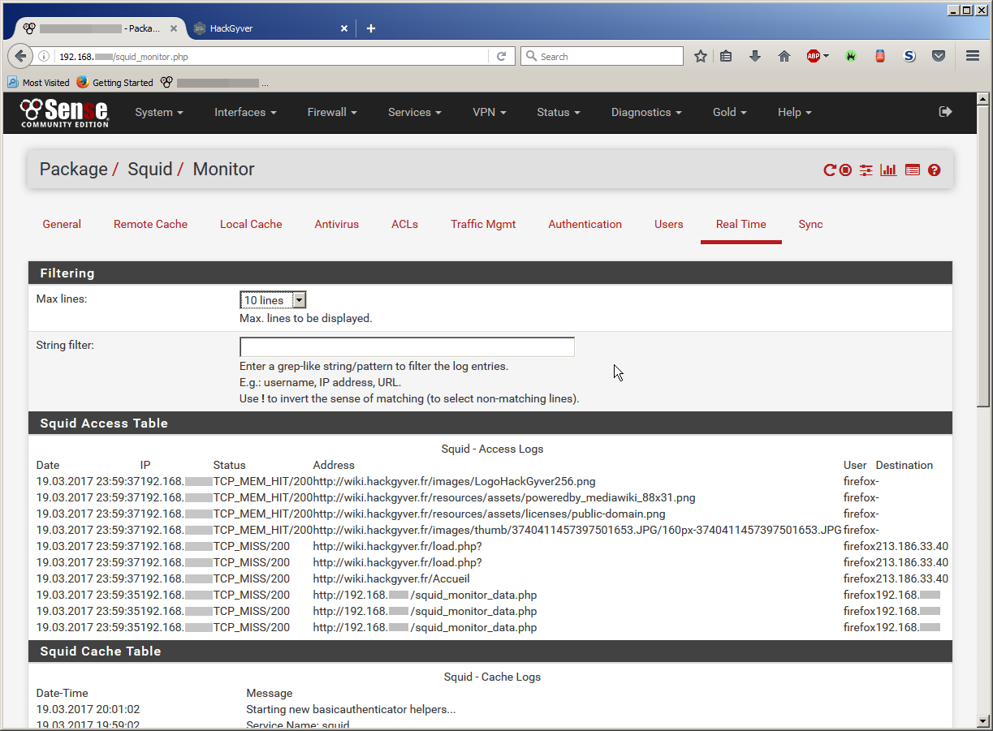Expand the Diagnostics menu
Screen dimensions: 993x731
pos(645,113)
